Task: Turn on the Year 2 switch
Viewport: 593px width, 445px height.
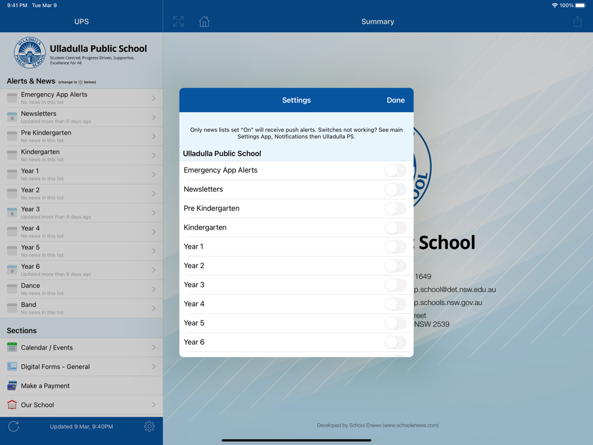Action: [396, 266]
